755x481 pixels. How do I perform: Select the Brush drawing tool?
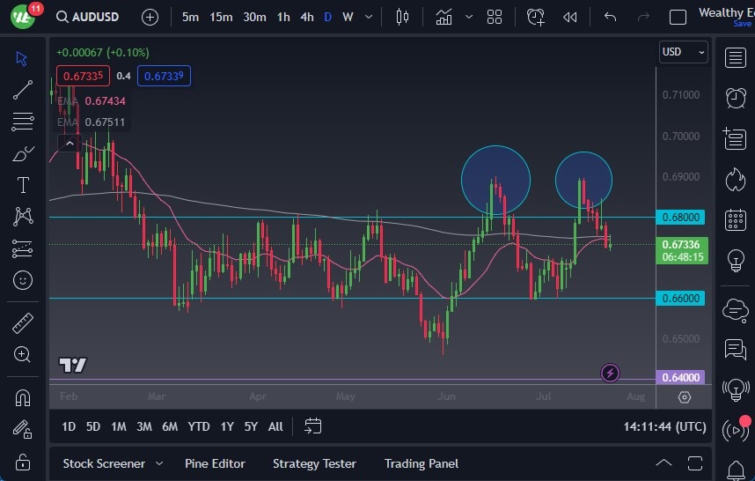(23, 153)
